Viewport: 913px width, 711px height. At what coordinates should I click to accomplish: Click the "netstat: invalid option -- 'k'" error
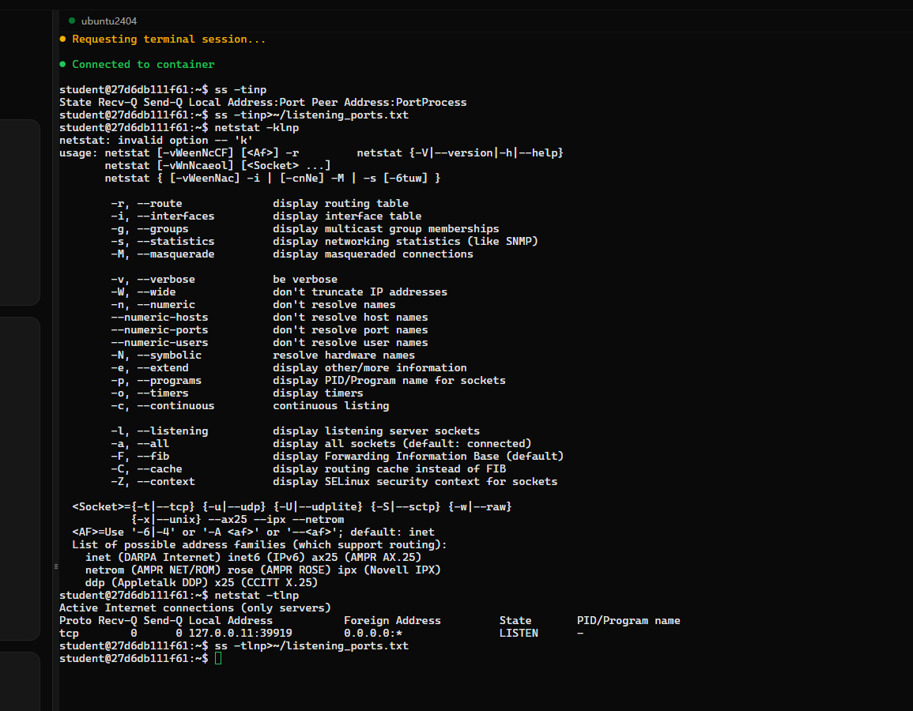click(x=156, y=140)
